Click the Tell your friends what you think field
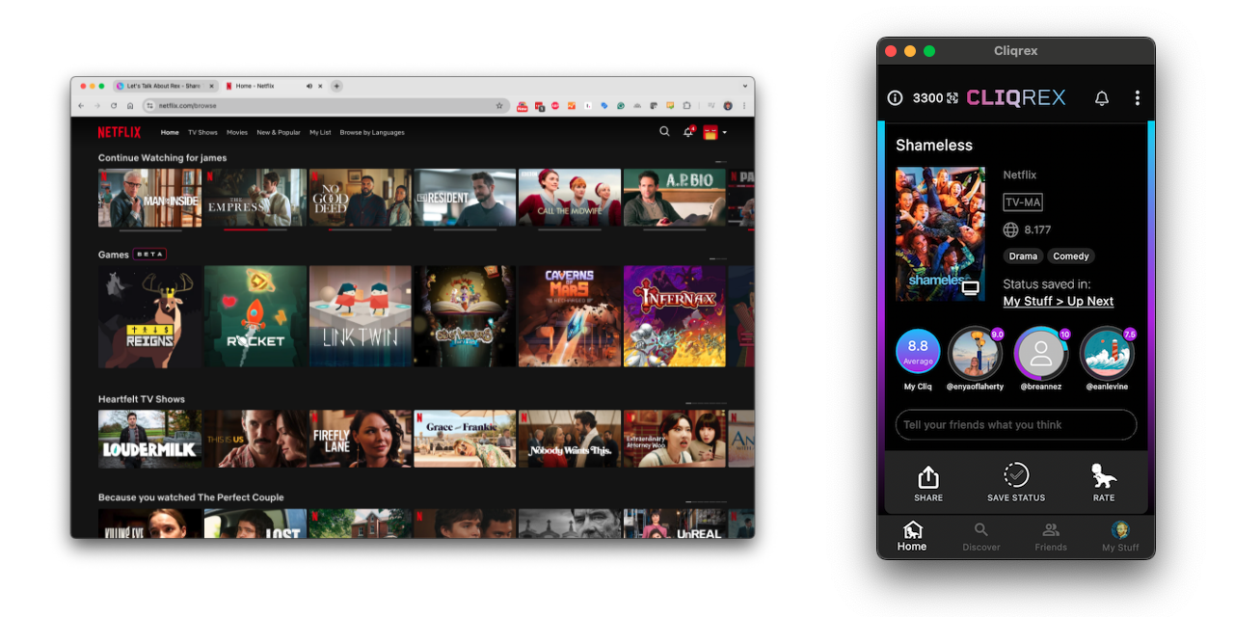The width and height of the screenshot is (1234, 617). tap(1016, 425)
